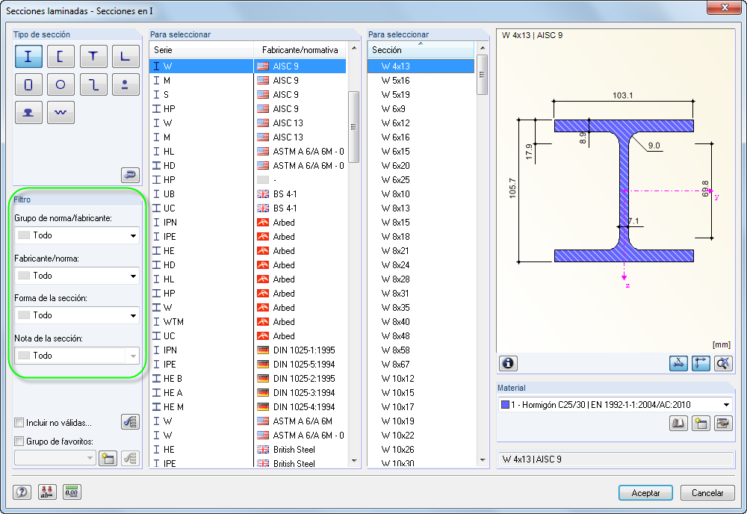Open the comments ab= settings icon
Viewport: 747px width, 514px height.
coord(46,492)
